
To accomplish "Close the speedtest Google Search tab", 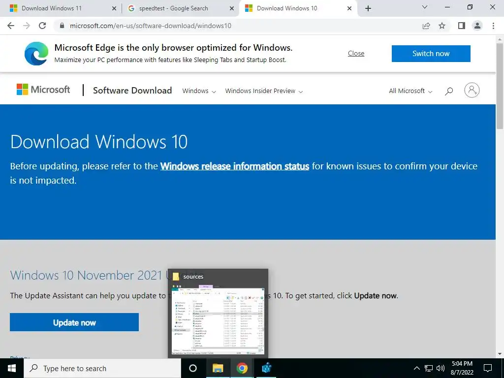I will [232, 9].
